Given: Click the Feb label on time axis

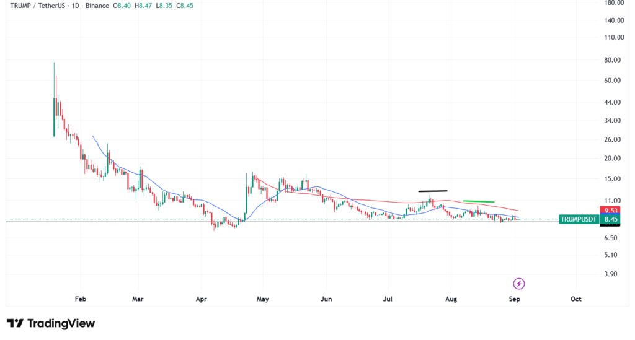Looking at the screenshot, I should click(81, 299).
